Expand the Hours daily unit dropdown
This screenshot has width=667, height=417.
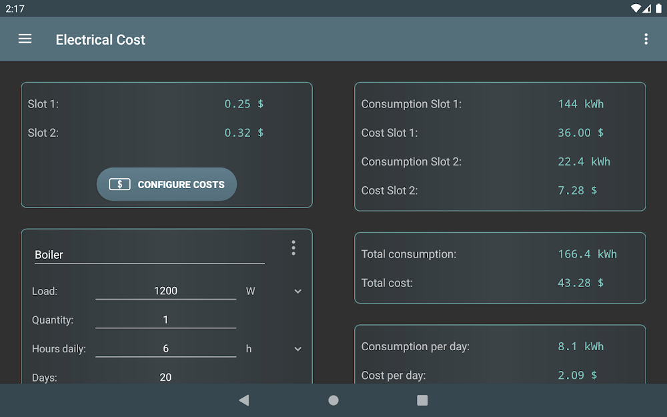[297, 349]
